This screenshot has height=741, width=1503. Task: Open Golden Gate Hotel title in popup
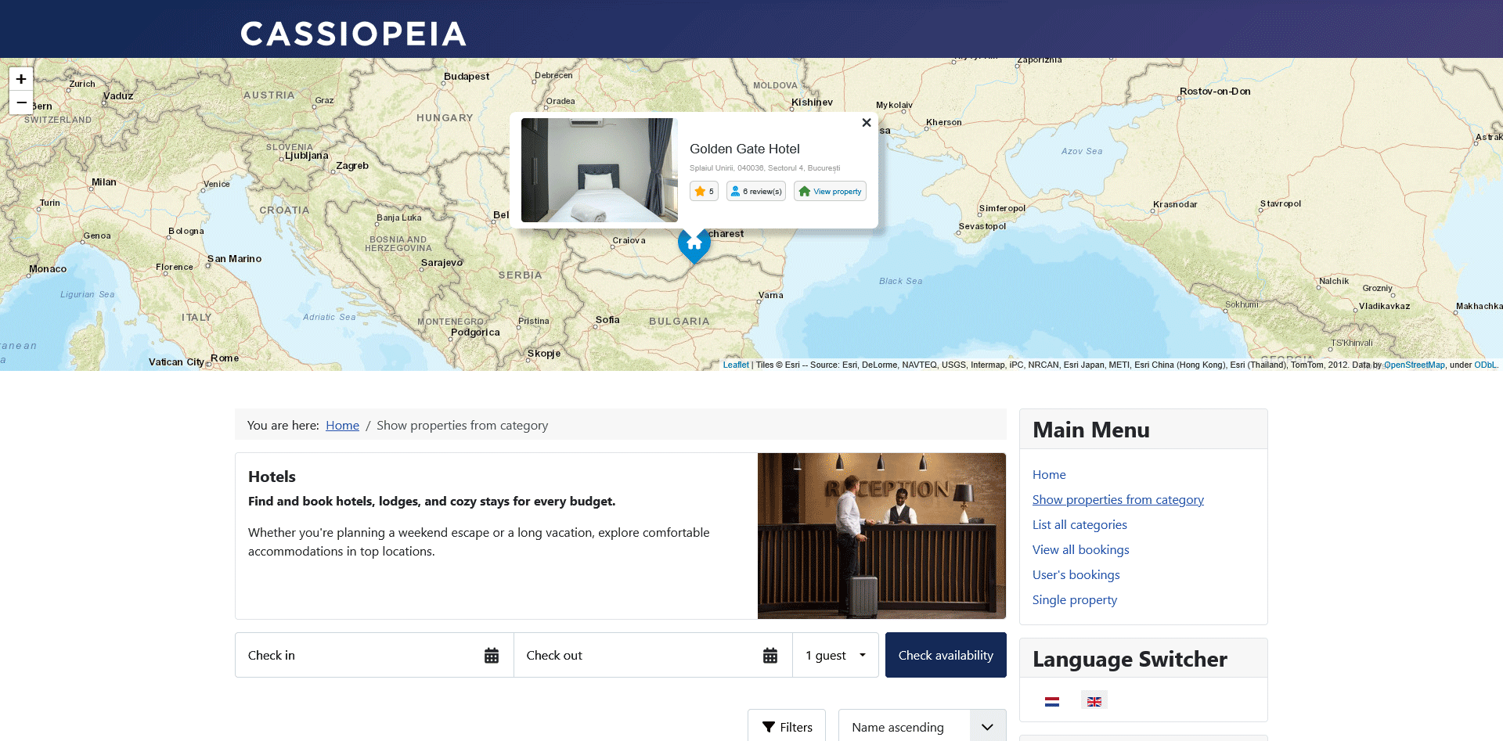click(744, 149)
